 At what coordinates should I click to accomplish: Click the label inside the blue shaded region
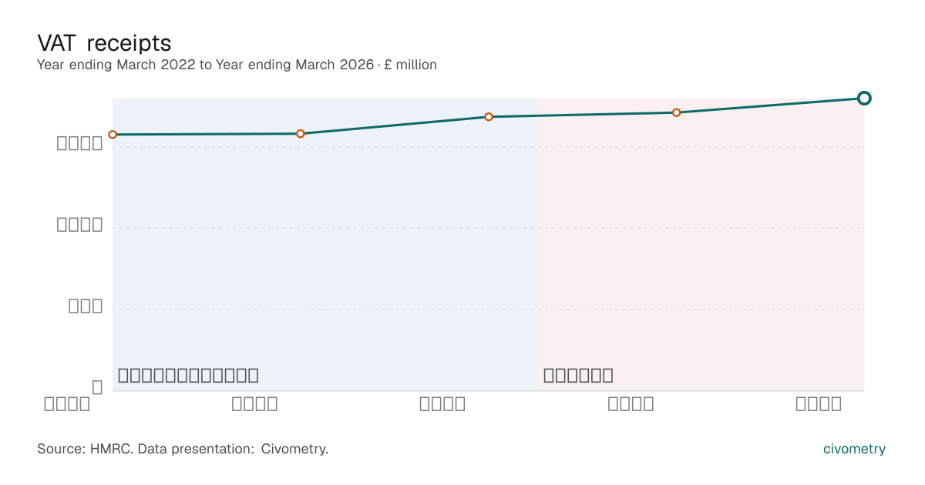tap(188, 376)
